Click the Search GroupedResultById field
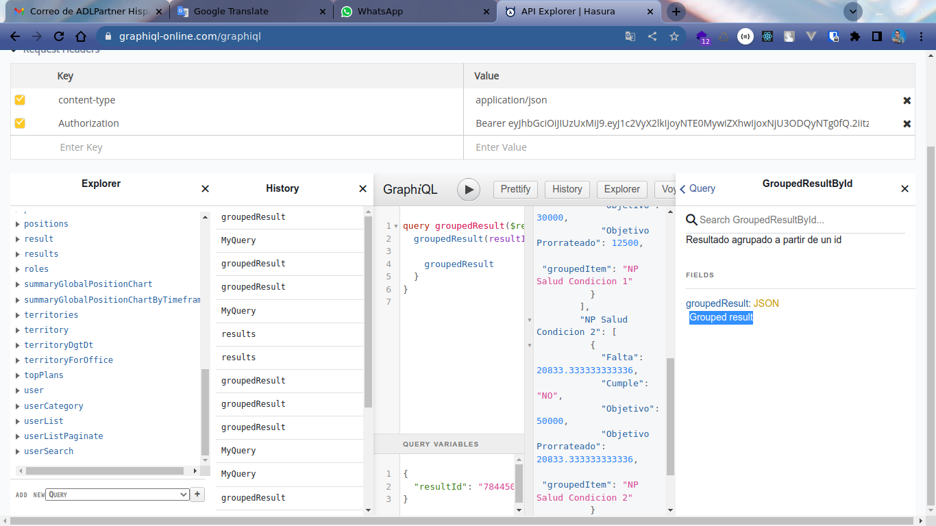Screen dimensions: 936x526 coord(795,220)
